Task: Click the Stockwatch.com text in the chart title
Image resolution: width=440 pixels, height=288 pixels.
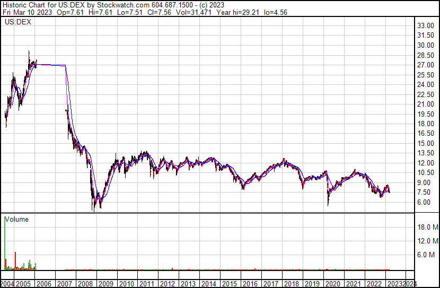Action: tap(123, 5)
